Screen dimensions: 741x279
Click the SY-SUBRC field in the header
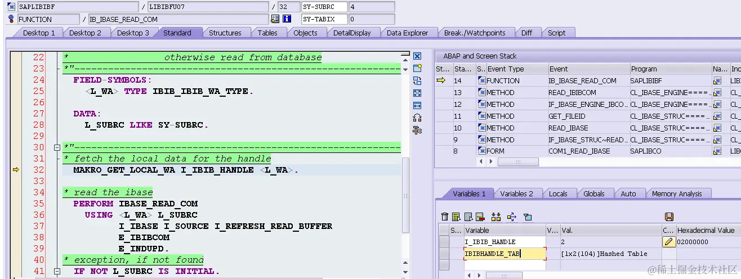click(x=324, y=7)
